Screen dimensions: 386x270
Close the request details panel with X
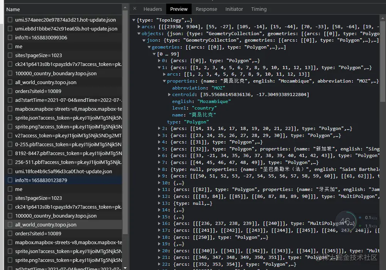point(135,9)
